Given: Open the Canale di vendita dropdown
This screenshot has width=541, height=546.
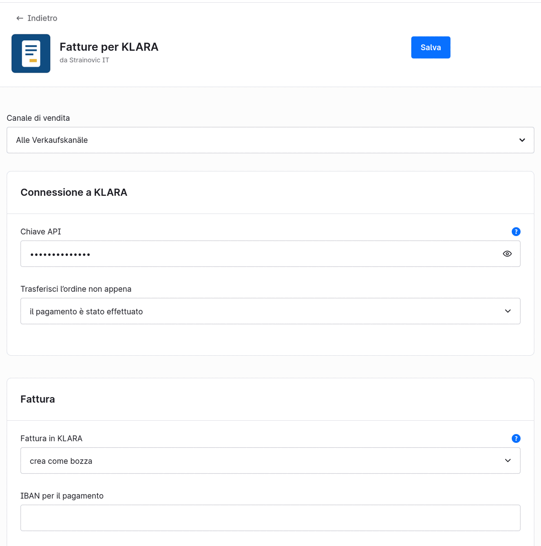Looking at the screenshot, I should 270,140.
